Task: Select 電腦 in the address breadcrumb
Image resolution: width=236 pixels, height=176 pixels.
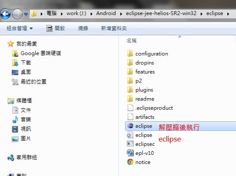Action: click(x=52, y=13)
